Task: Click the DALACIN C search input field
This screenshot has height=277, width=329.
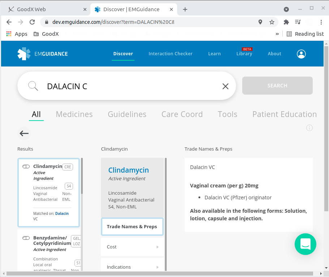Action: pos(130,86)
